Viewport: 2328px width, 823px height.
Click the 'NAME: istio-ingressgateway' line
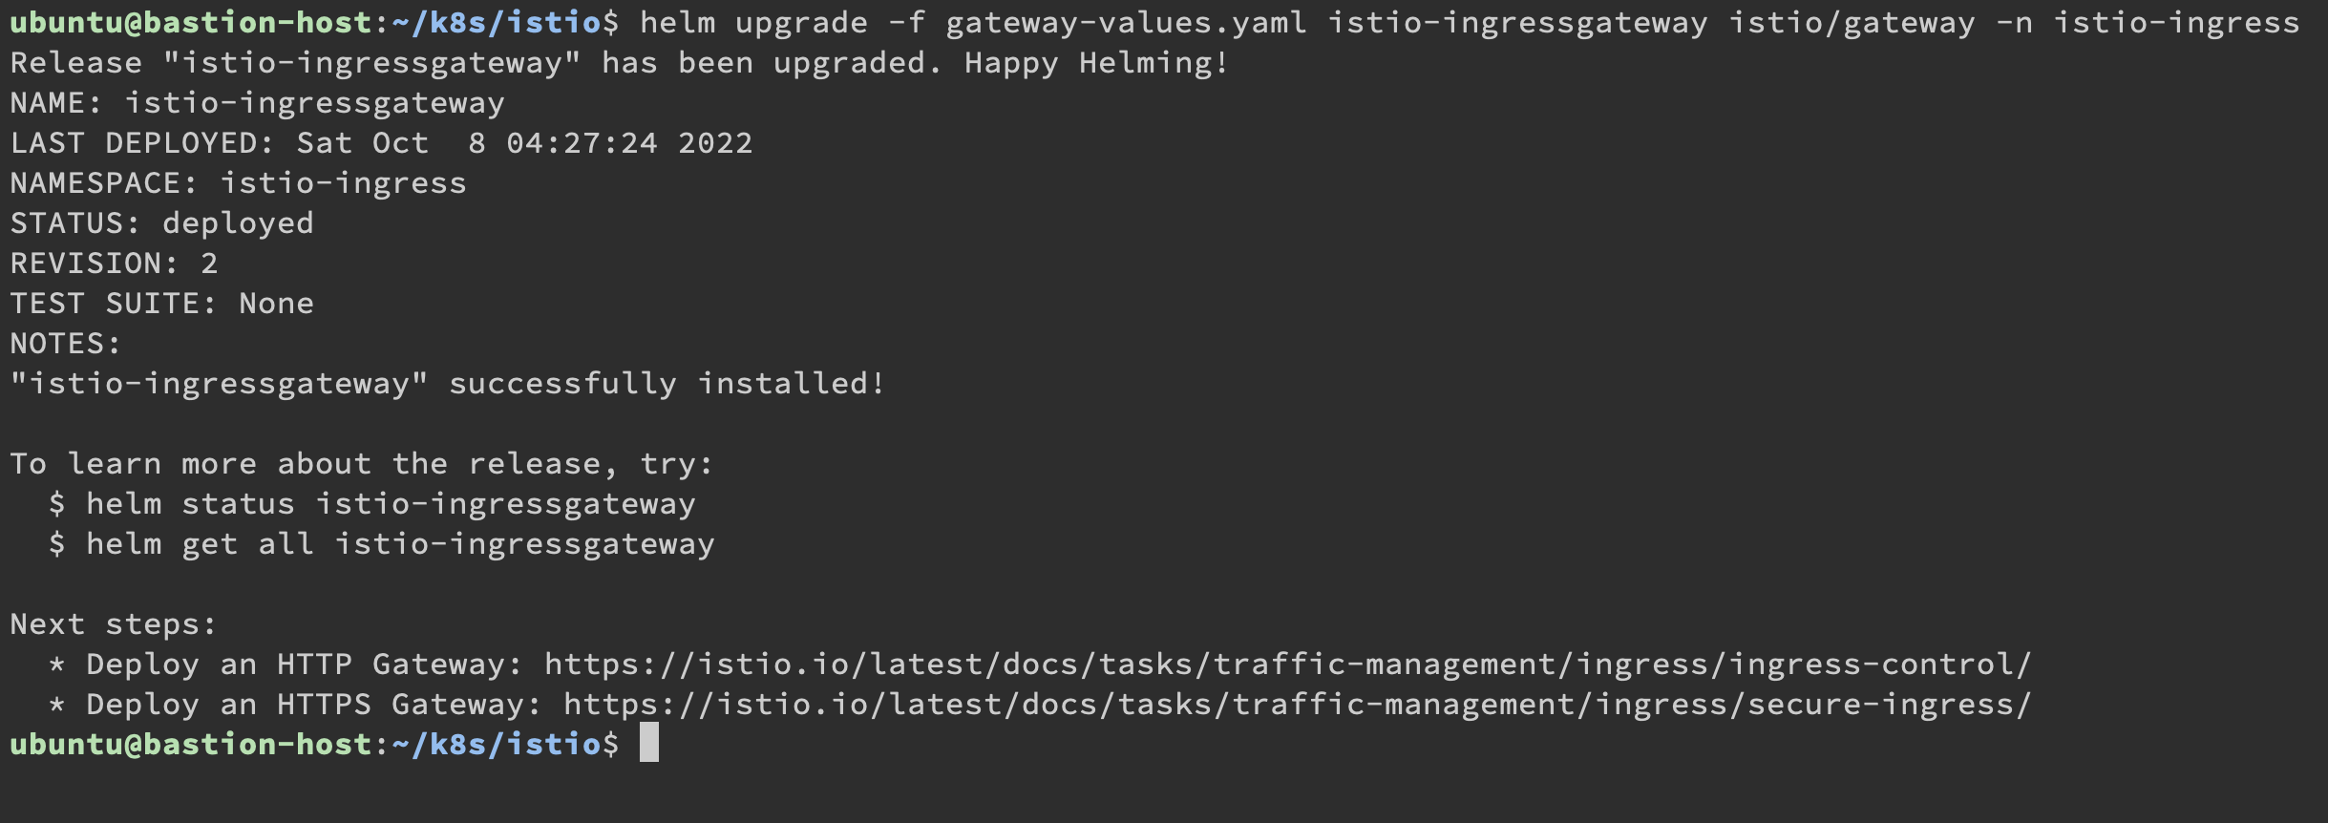point(257,103)
